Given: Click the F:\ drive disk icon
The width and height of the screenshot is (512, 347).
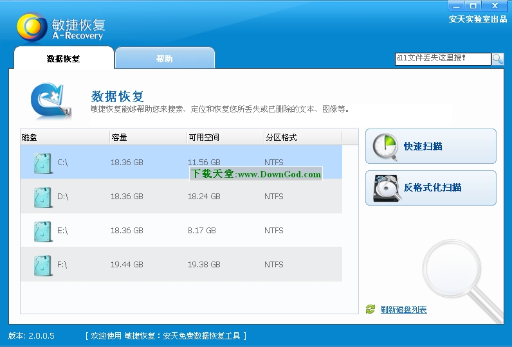Looking at the screenshot, I should 42,265.
